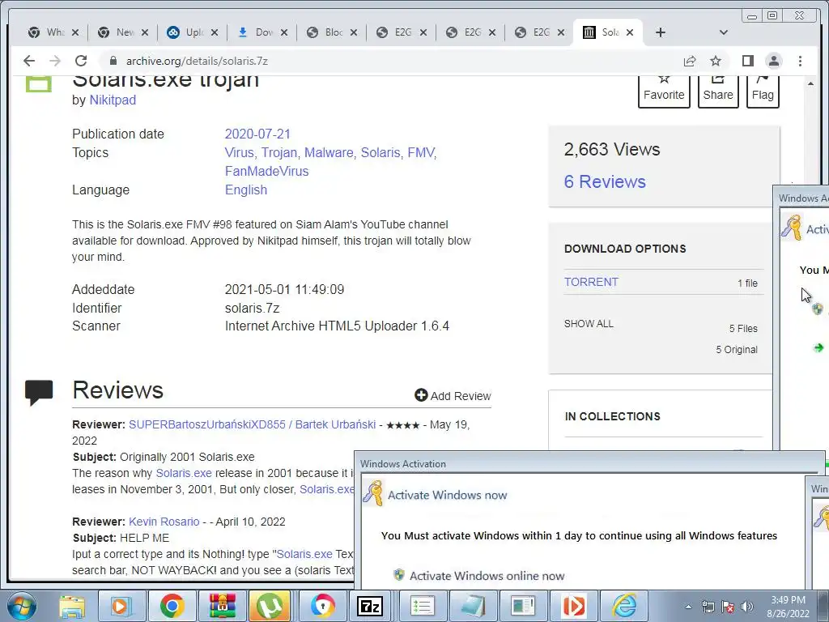The height and width of the screenshot is (622, 829).
Task: Click the Action Center flag tray icon
Action: click(x=728, y=607)
